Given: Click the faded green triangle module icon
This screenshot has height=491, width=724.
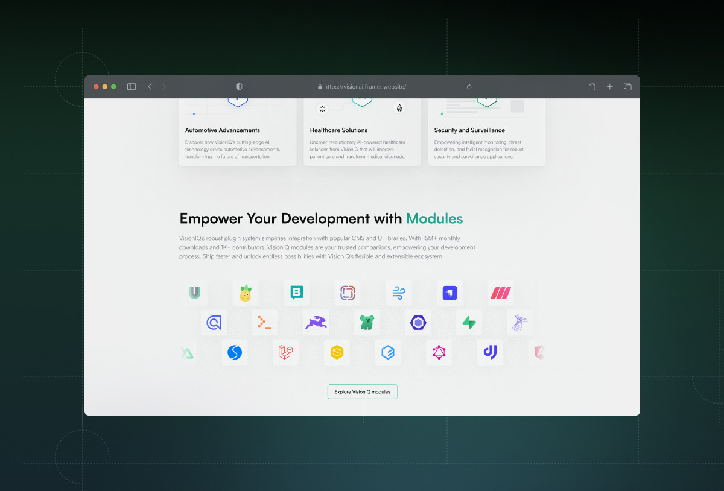Looking at the screenshot, I should (188, 352).
